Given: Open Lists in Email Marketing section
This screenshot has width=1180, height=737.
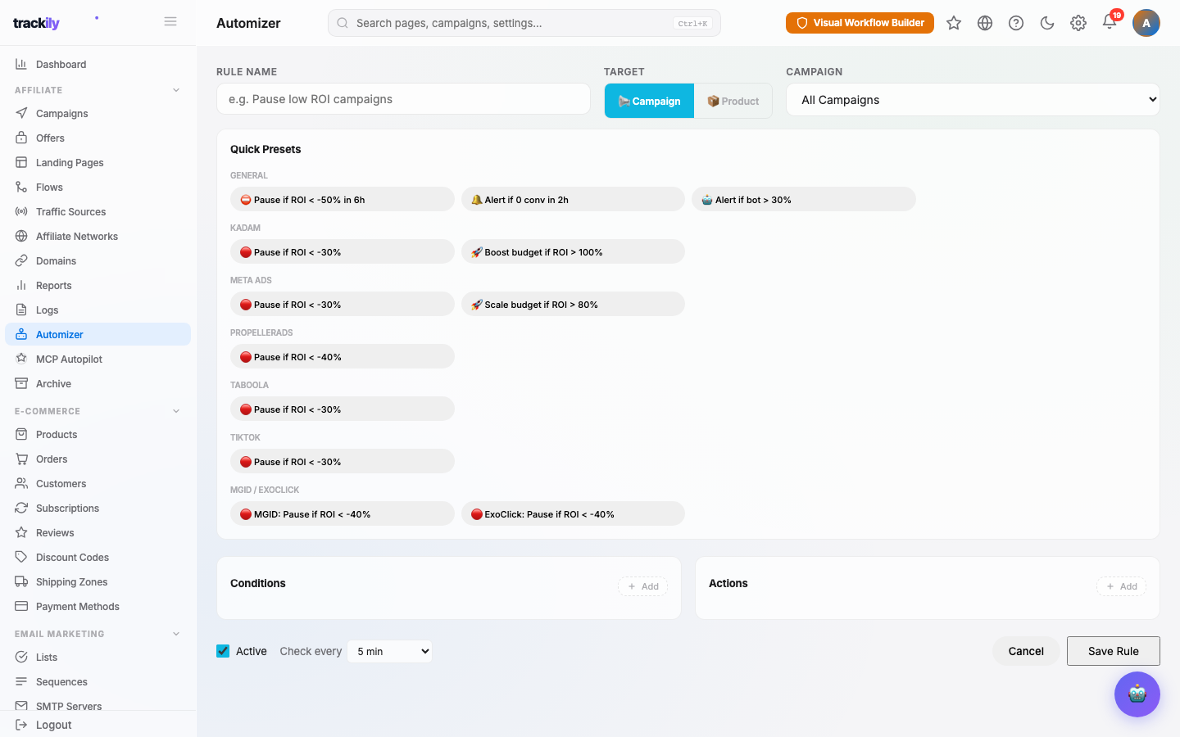Looking at the screenshot, I should click(x=98, y=657).
